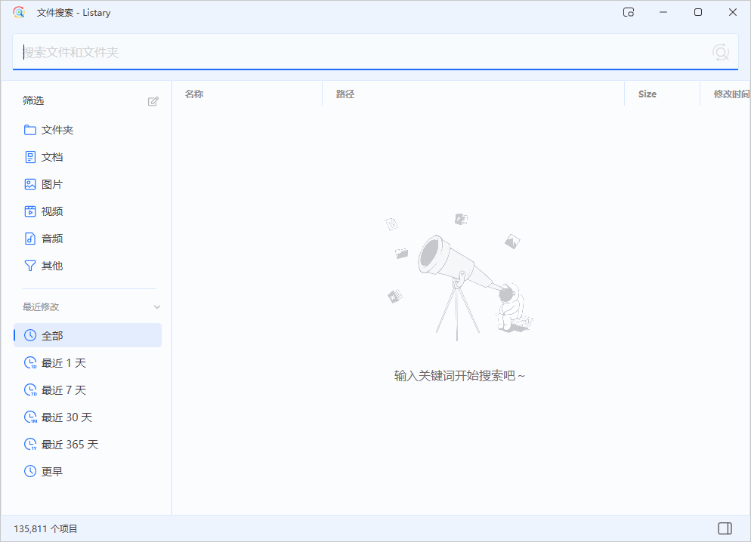Filter by 最近 1 天
751x542 pixels.
88,362
